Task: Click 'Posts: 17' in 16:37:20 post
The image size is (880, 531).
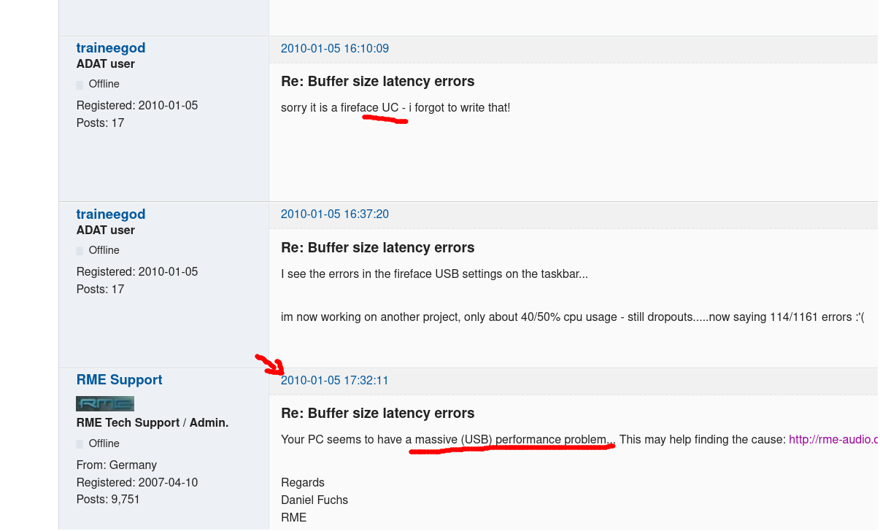Action: click(x=101, y=290)
